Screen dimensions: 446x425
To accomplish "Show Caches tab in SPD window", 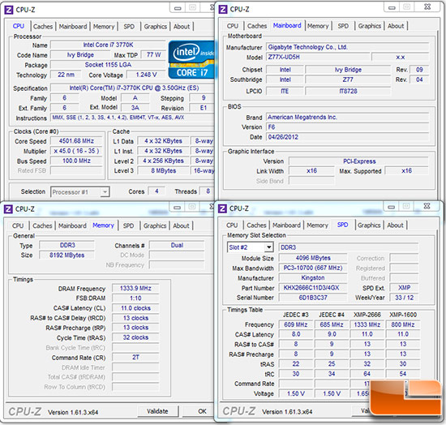I will [x=256, y=225].
